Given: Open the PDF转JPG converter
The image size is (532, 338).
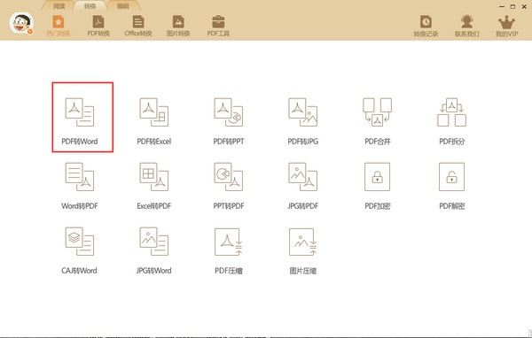Looking at the screenshot, I should pyautogui.click(x=303, y=121).
